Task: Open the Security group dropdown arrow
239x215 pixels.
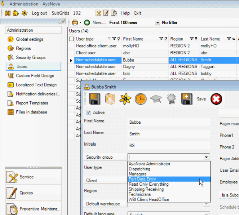Action: tap(206, 157)
